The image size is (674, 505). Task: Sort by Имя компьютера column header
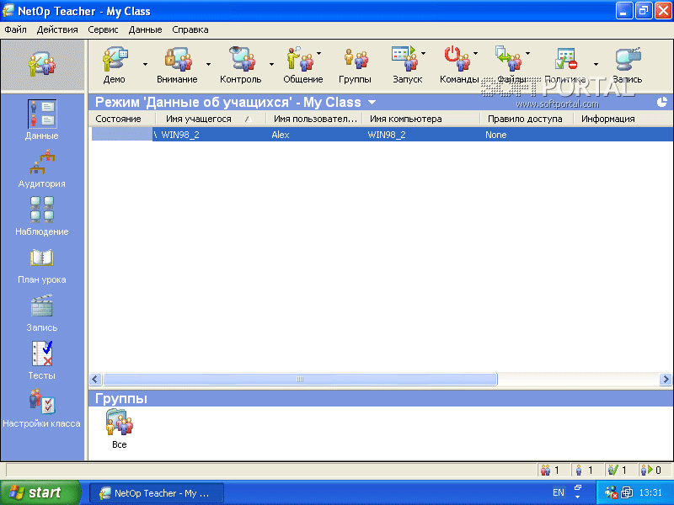pyautogui.click(x=420, y=119)
